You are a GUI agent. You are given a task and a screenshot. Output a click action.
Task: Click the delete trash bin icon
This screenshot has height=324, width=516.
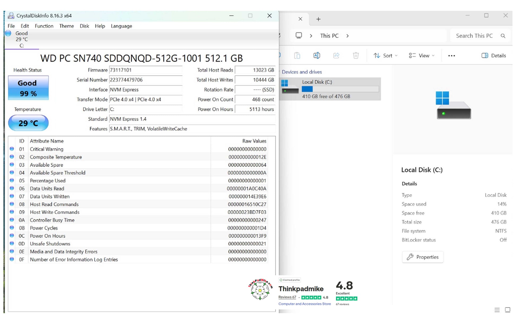356,56
